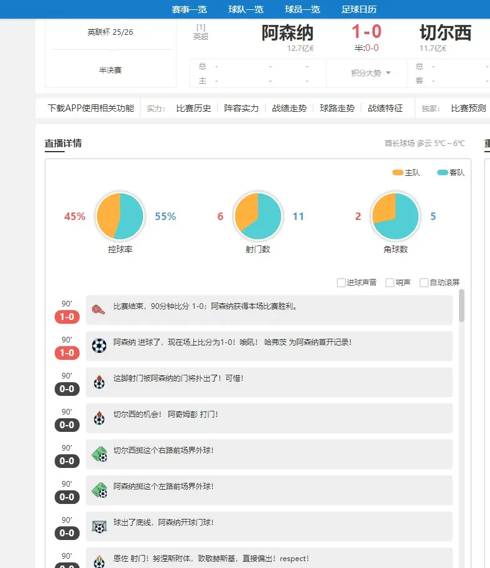This screenshot has height=568, width=490.
Task: Enable the 自动滚屏 checkbox
Action: pos(423,283)
